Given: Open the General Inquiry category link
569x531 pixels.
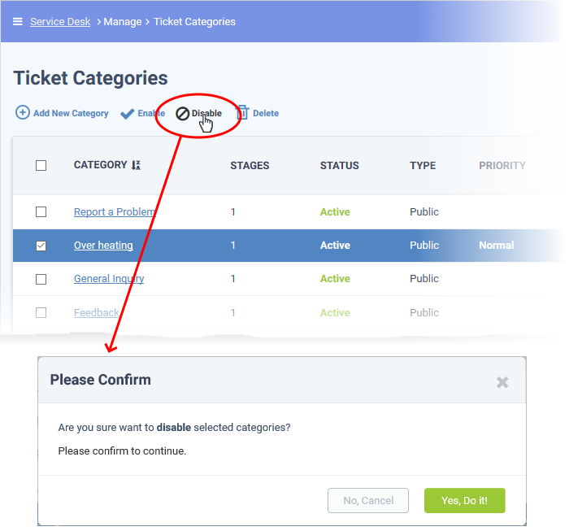Looking at the screenshot, I should [109, 279].
